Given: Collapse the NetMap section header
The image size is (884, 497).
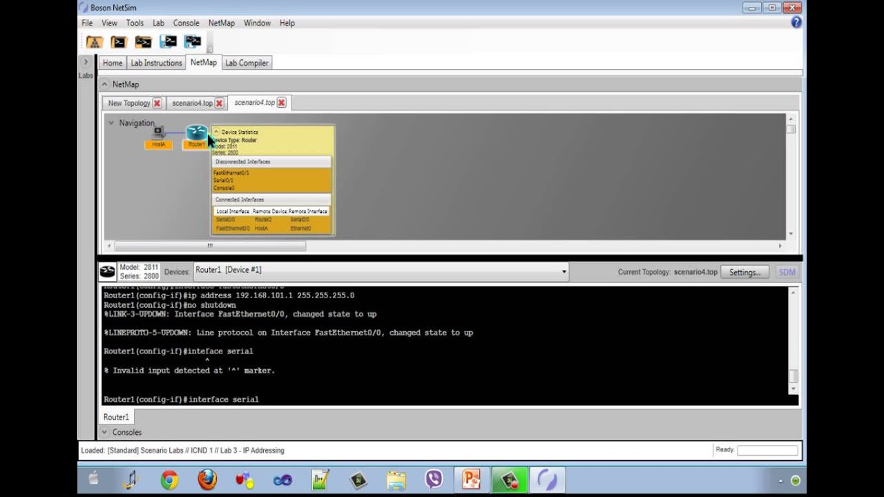Looking at the screenshot, I should 104,84.
